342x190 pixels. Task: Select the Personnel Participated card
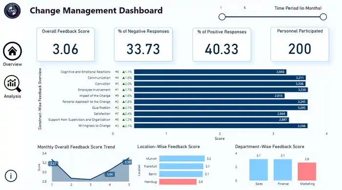[x=299, y=44]
